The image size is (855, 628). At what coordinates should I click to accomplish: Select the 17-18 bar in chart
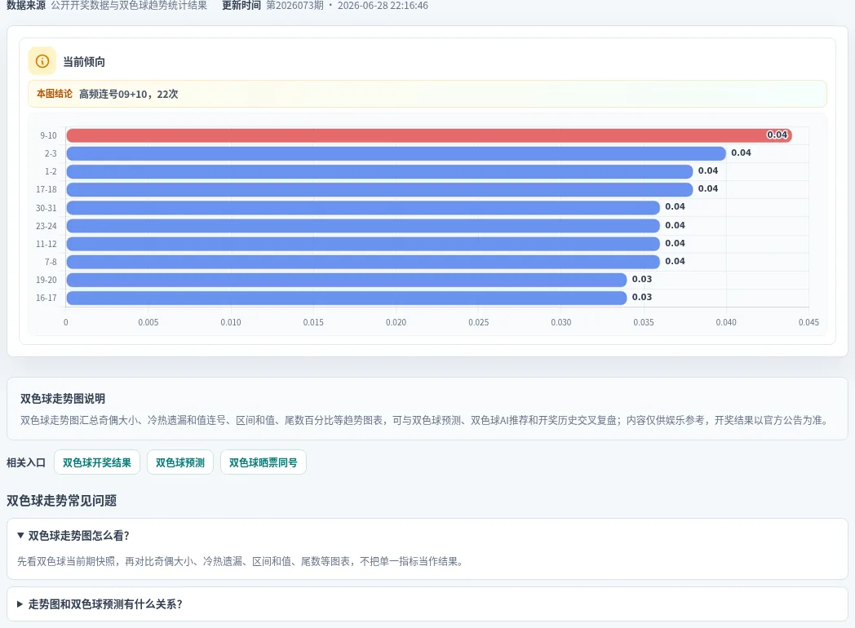click(x=379, y=189)
